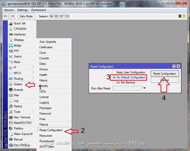This screenshot has width=190, height=151.
Task: Click the Mesh icon in sidebar
Action: 11,62
